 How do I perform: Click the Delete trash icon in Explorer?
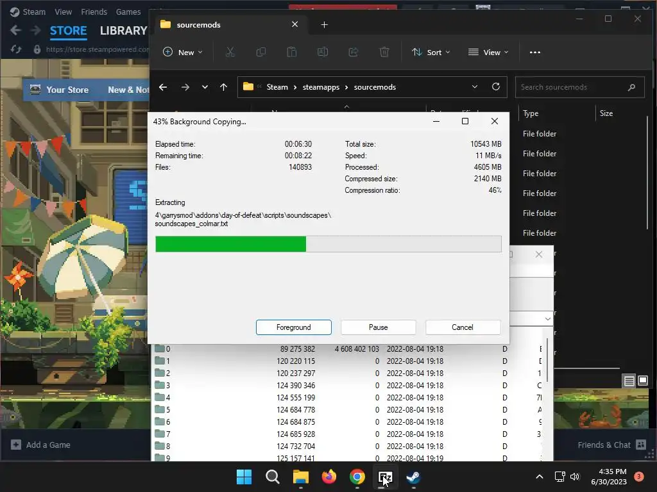click(384, 52)
